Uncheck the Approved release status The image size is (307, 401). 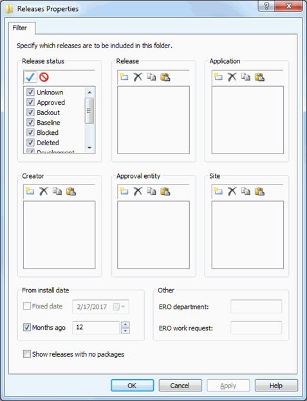click(x=30, y=102)
